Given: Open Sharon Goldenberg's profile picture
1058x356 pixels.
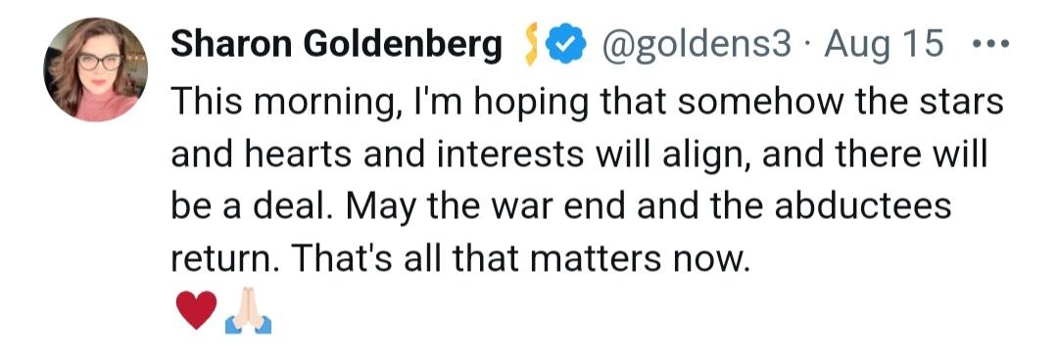Looking at the screenshot, I should 96,69.
